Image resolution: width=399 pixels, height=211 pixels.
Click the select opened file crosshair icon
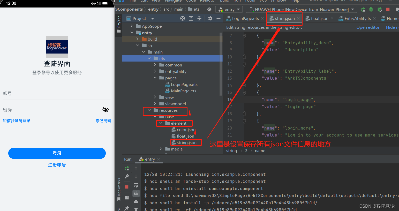[183, 18]
